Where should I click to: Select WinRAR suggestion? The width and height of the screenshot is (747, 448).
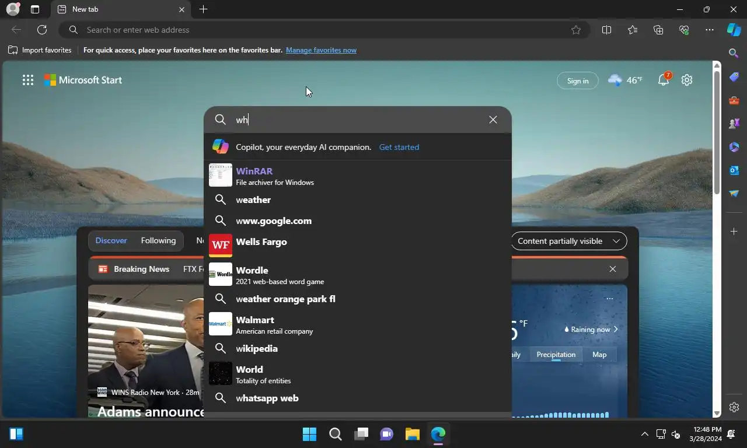(358, 176)
